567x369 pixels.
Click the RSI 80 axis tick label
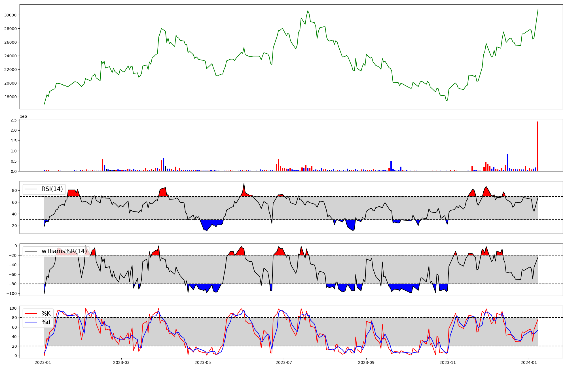(x=14, y=191)
